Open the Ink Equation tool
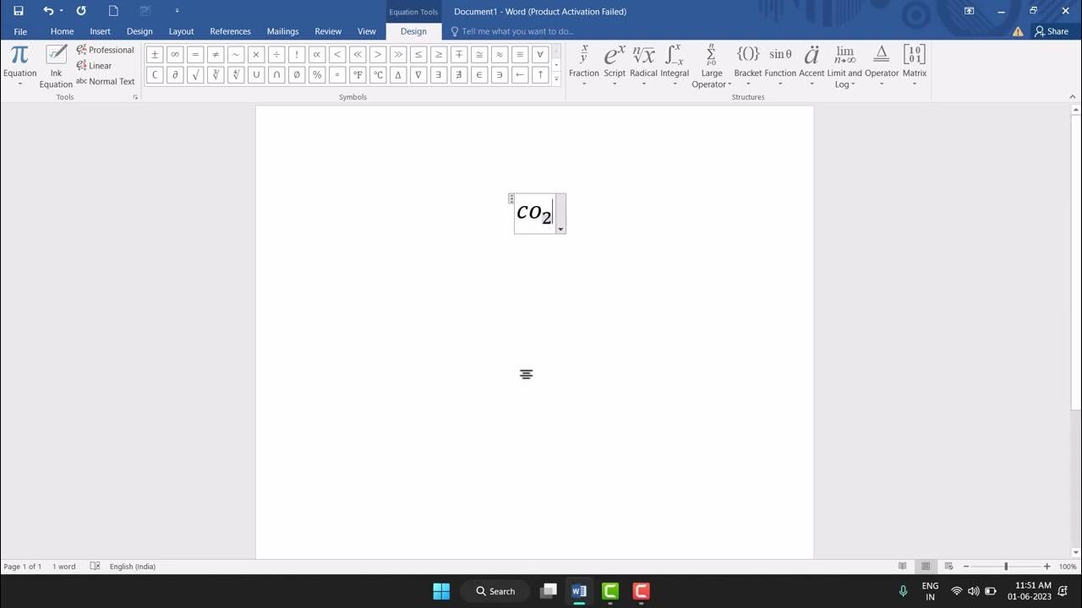 (56, 66)
